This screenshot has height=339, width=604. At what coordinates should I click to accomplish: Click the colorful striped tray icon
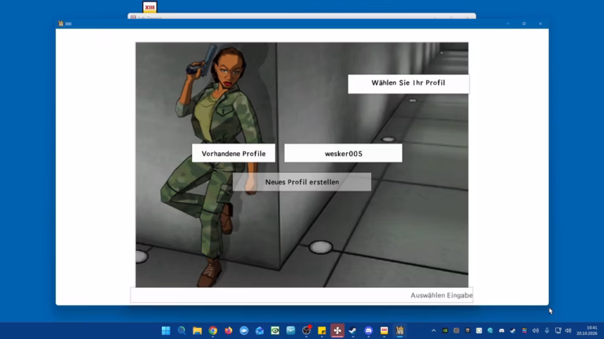coord(525,330)
